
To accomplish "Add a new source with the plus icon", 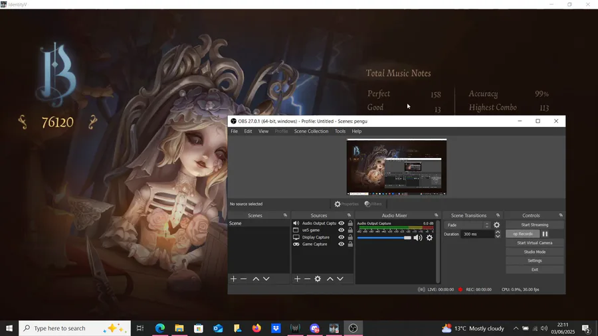I will click(x=297, y=279).
